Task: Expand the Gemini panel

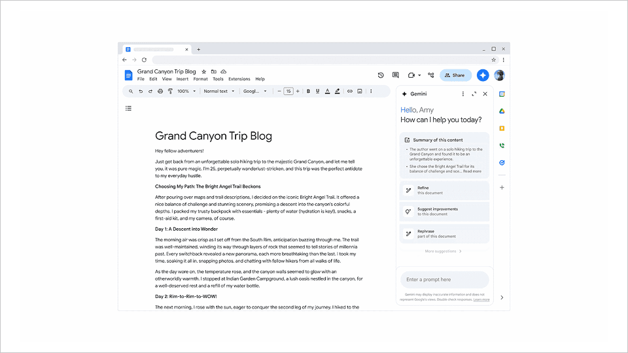Action: 474,93
